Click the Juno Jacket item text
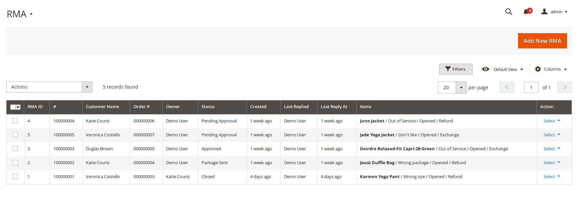Image resolution: width=580 pixels, height=198 pixels. coord(372,121)
